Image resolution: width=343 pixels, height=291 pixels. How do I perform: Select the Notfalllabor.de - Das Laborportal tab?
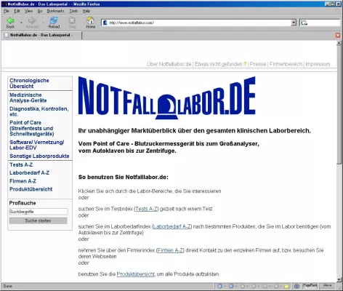[x=41, y=35]
